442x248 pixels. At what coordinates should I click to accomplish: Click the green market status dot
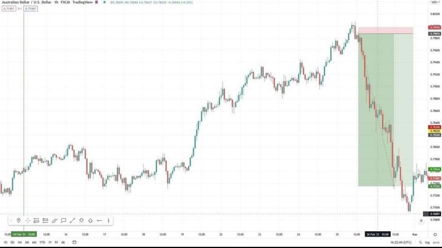click(x=105, y=2)
